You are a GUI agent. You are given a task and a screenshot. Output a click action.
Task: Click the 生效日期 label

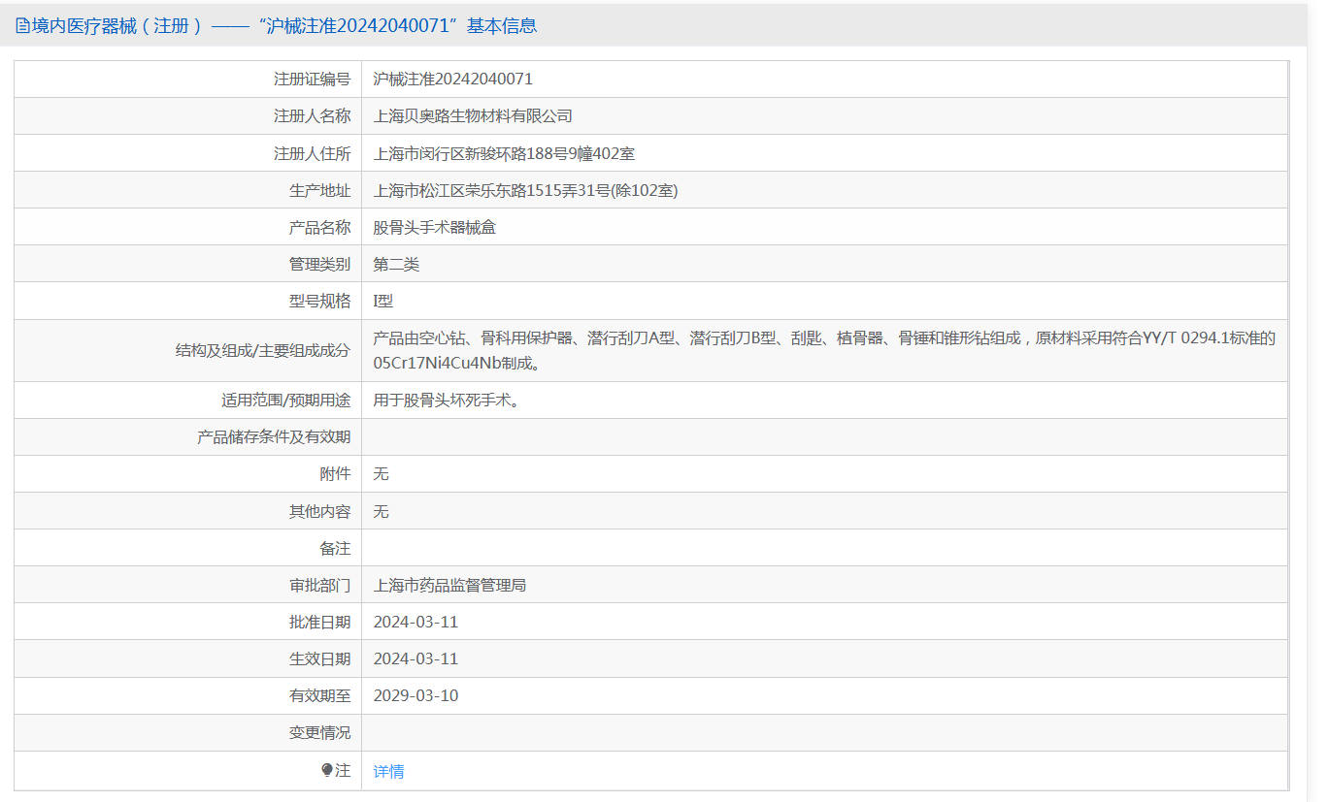click(319, 658)
